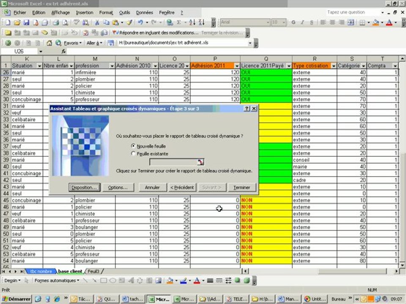406x304 pixels.
Task: Click the Font Color A in Formatting toolbar
Action: (x=389, y=22)
